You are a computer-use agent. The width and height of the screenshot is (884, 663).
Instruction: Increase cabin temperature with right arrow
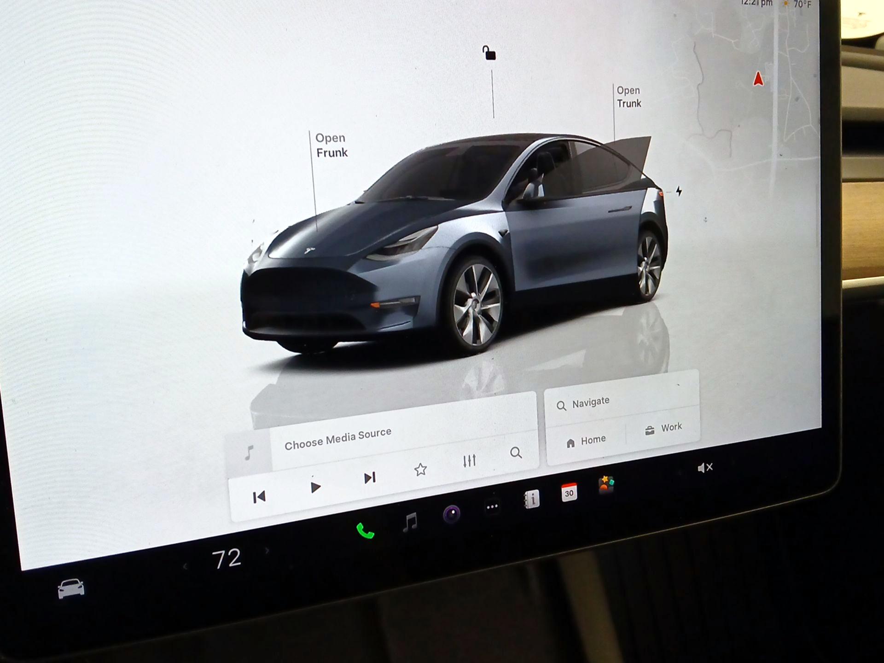click(x=267, y=551)
